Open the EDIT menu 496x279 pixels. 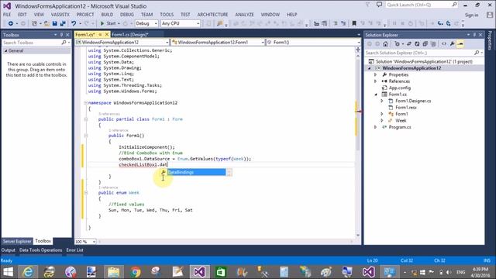pos(22,15)
